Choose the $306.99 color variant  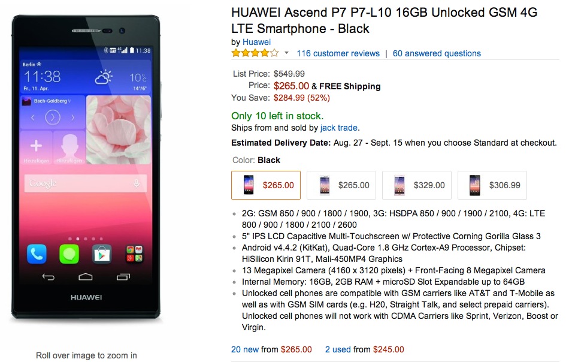492,185
